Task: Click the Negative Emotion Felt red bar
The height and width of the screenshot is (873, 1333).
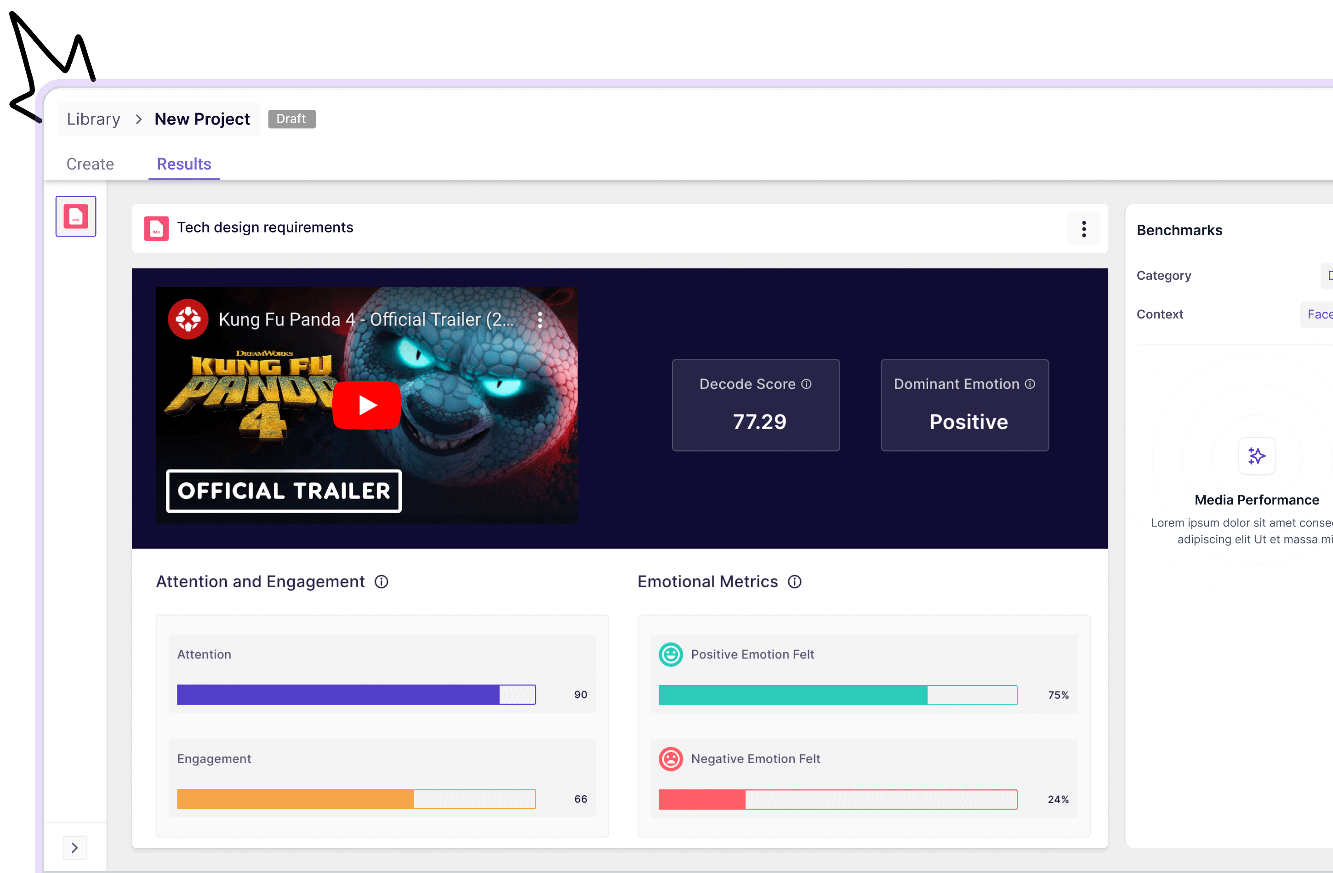Action: point(838,799)
